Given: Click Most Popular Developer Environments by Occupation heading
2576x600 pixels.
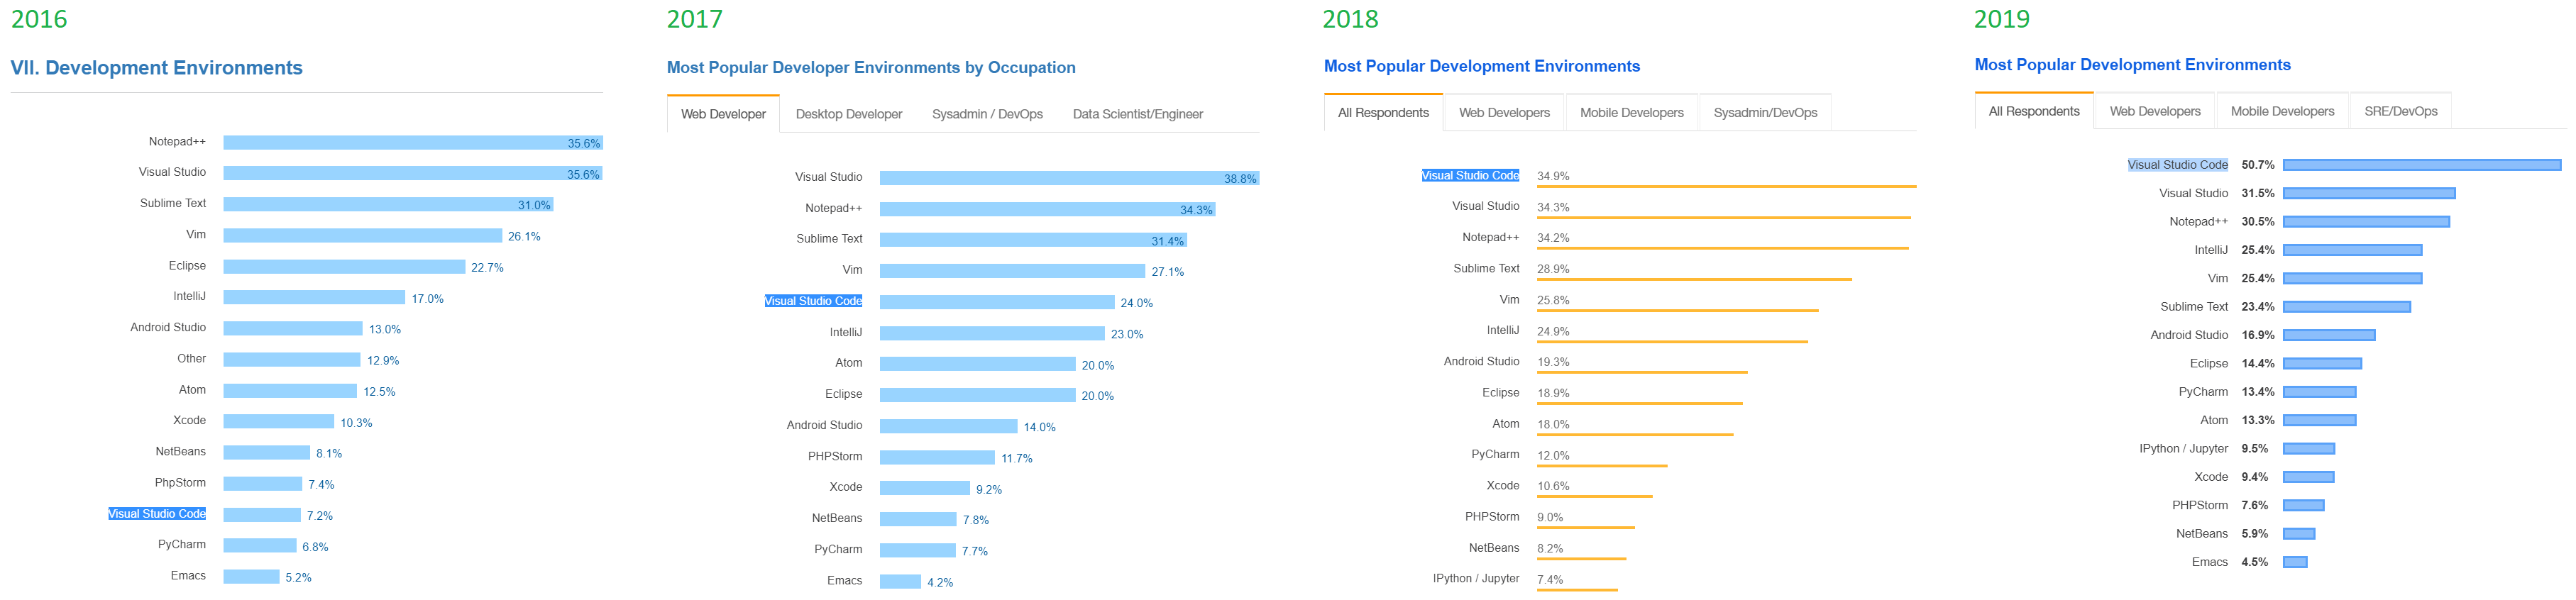Looking at the screenshot, I should click(x=871, y=68).
